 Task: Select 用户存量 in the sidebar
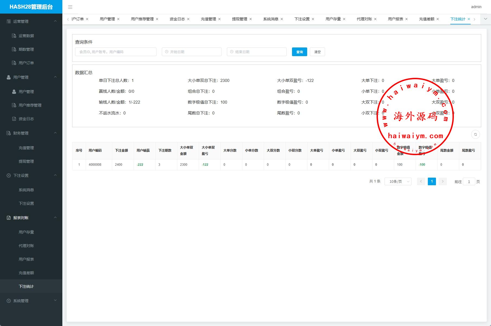pos(26,232)
